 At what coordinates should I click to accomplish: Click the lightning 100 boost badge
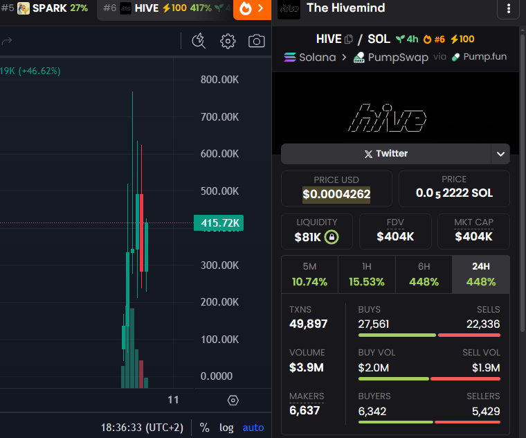click(462, 40)
